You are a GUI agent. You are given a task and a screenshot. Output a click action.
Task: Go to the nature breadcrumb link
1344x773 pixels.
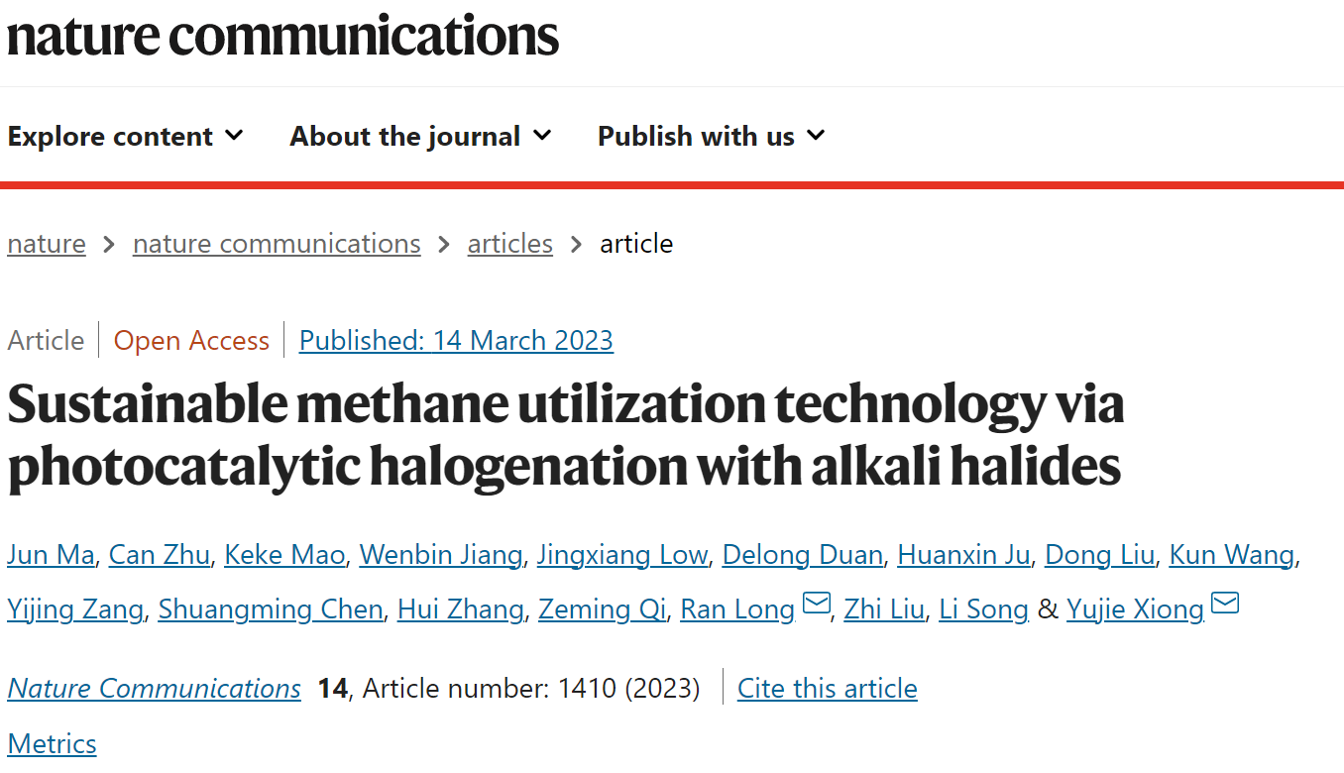point(47,244)
